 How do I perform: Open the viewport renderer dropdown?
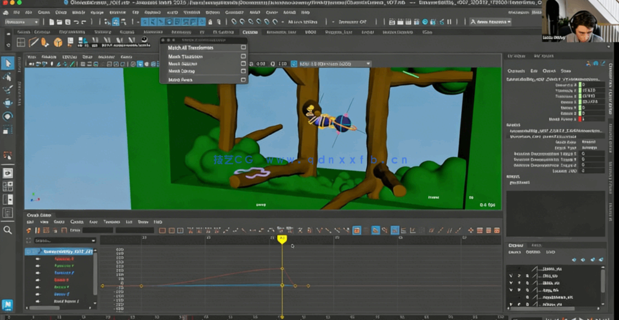(334, 64)
